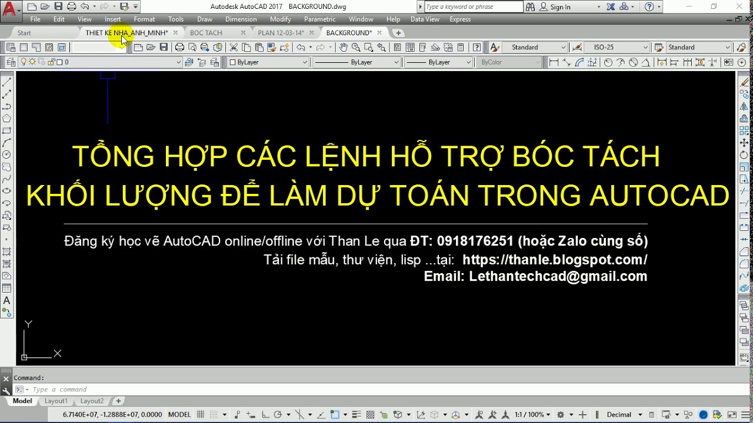Click the Linear dimension tool

[554, 62]
